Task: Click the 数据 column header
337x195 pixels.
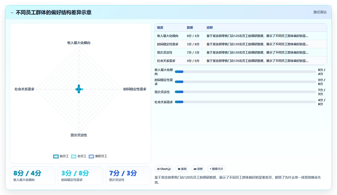Action: pyautogui.click(x=190, y=28)
